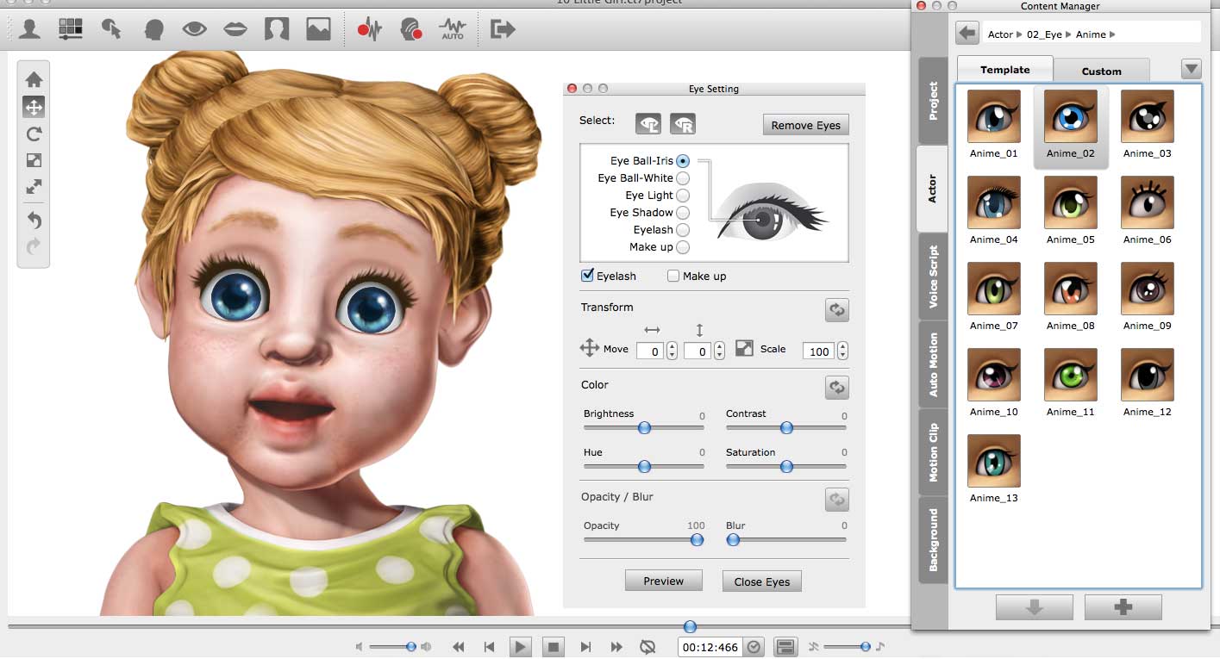The image size is (1220, 659).
Task: Go back in Content Manager
Action: 967,34
